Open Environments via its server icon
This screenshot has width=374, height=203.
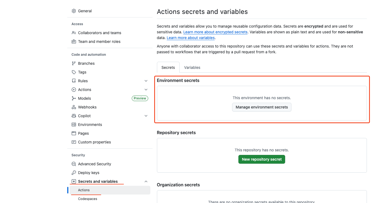[74, 125]
